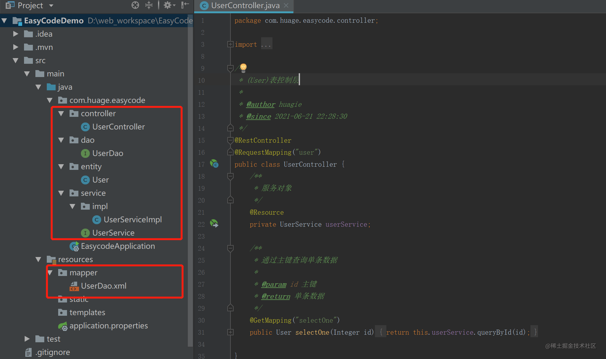Click the @return Javadoc tag
The height and width of the screenshot is (359, 606).
pyautogui.click(x=276, y=296)
